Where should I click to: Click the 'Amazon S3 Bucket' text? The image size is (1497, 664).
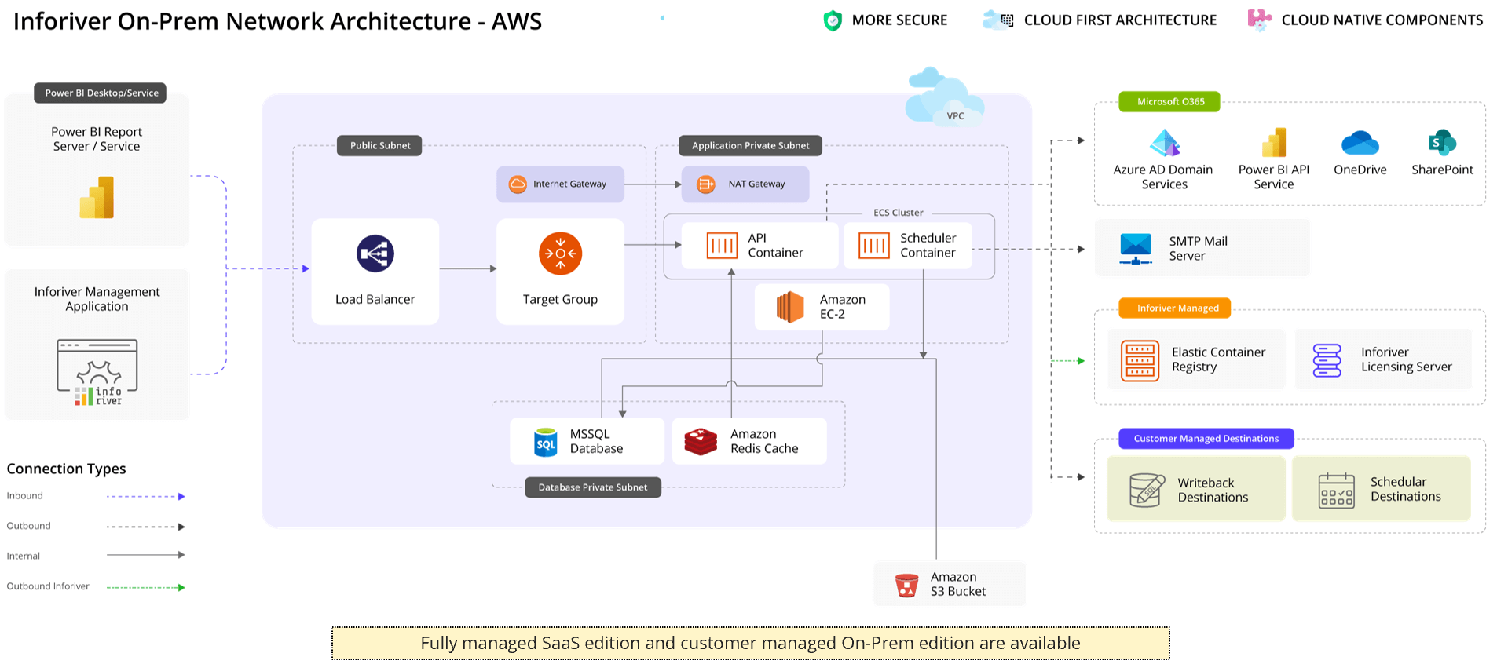(958, 584)
